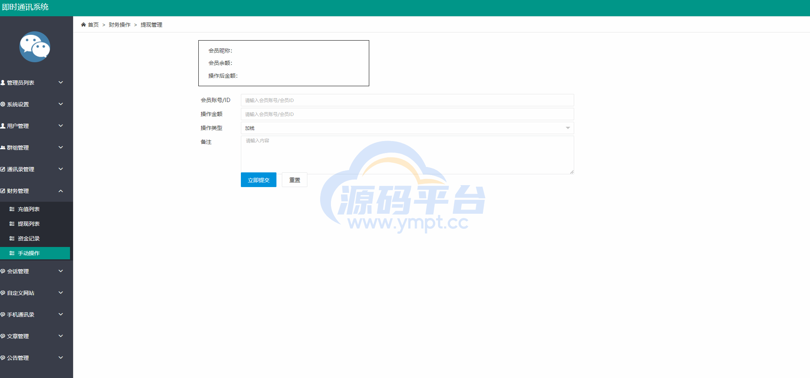Click the list icon beside 资金记录
810x378 pixels.
(x=12, y=238)
